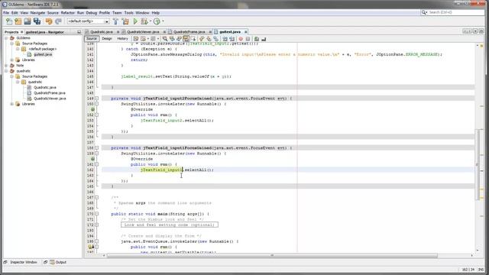Collapse the quadratic project node
The height and width of the screenshot is (275, 489).
[6, 71]
